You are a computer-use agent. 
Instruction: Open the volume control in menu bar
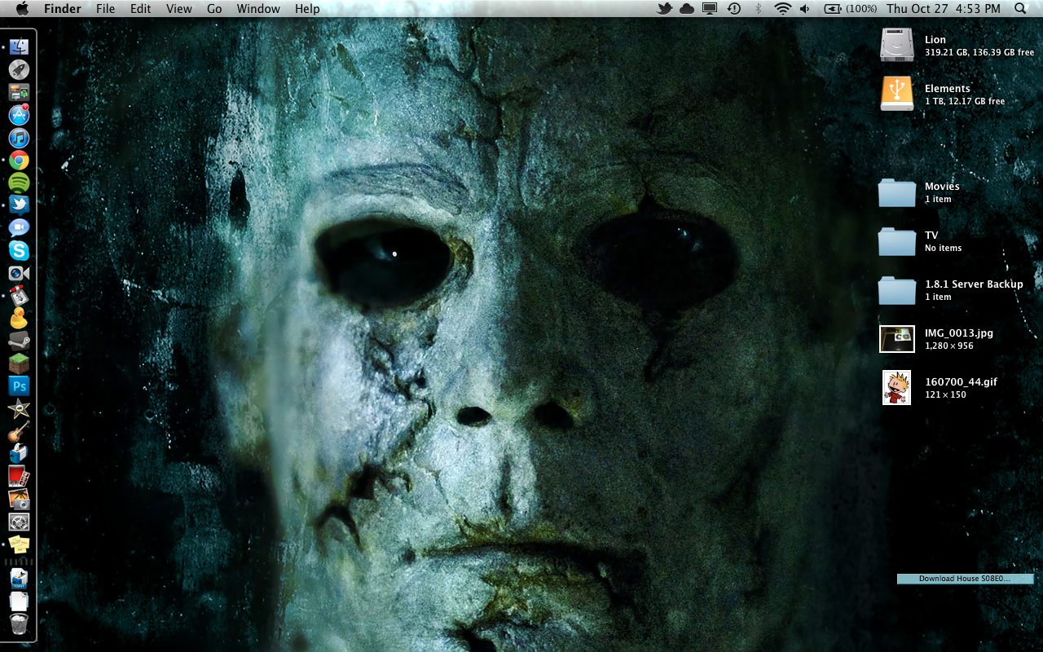coord(805,9)
